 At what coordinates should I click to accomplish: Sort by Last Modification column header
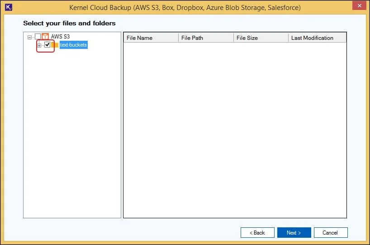[x=318, y=38]
